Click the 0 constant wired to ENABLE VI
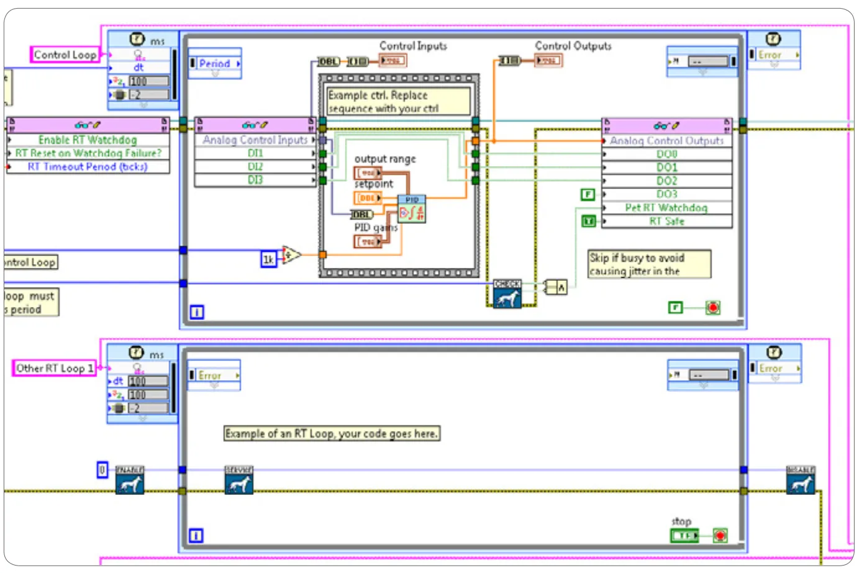Viewport: 862px width, 573px height. [102, 470]
